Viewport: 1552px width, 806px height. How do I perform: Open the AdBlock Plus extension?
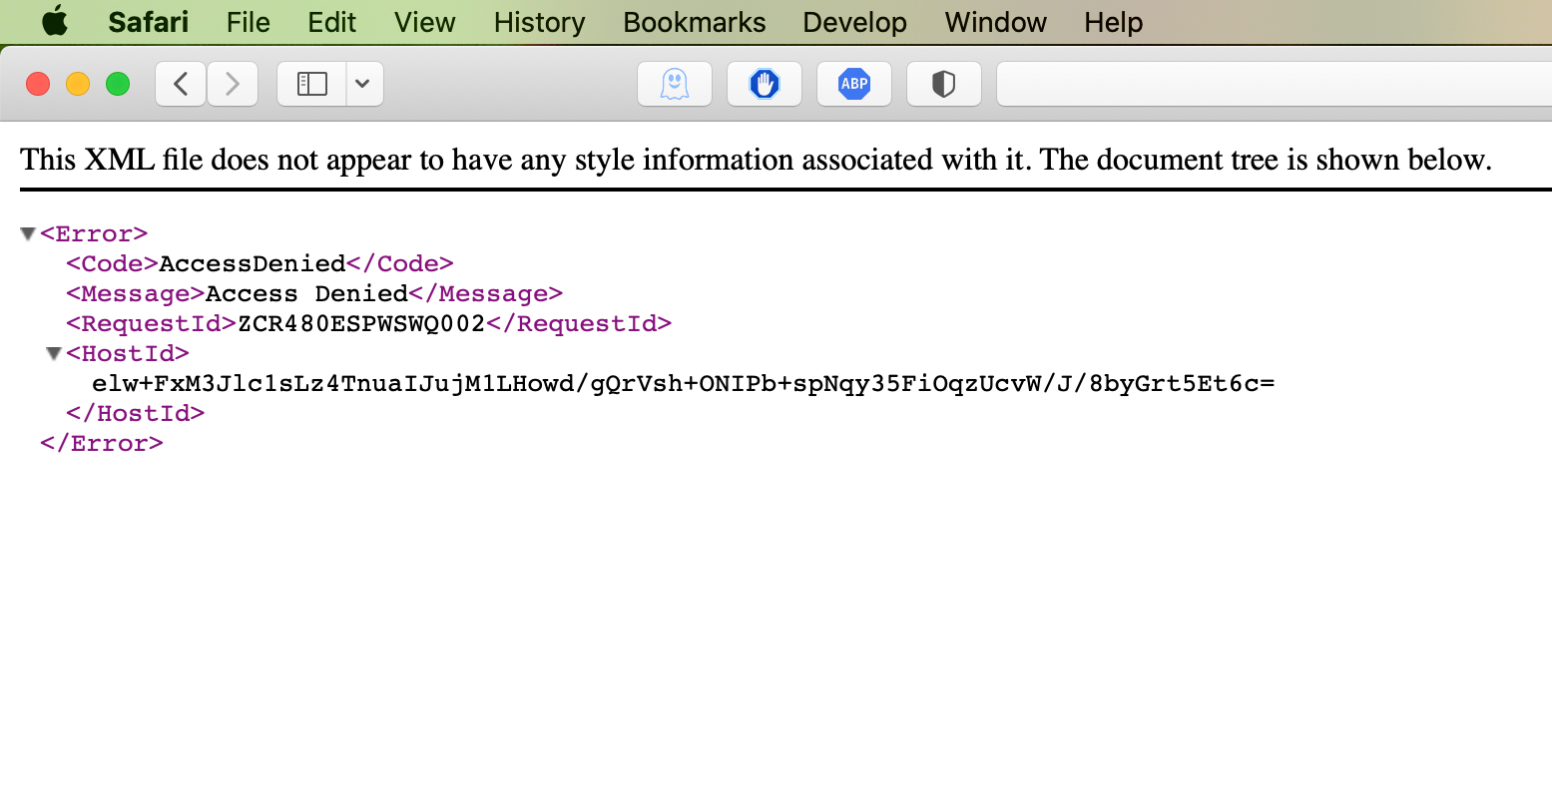854,84
